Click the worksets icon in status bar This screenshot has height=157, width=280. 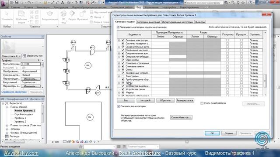pyautogui.click(x=80, y=147)
